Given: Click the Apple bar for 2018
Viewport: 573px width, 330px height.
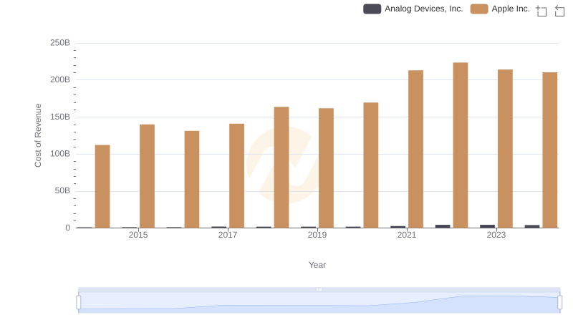Looking at the screenshot, I should [281, 168].
